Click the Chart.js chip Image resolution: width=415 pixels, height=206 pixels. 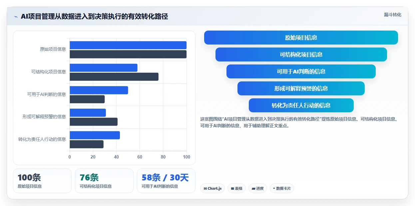pyautogui.click(x=212, y=188)
